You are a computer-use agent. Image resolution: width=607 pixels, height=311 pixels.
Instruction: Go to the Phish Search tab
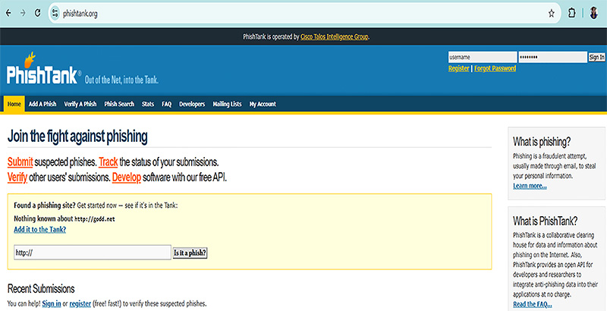(x=119, y=104)
